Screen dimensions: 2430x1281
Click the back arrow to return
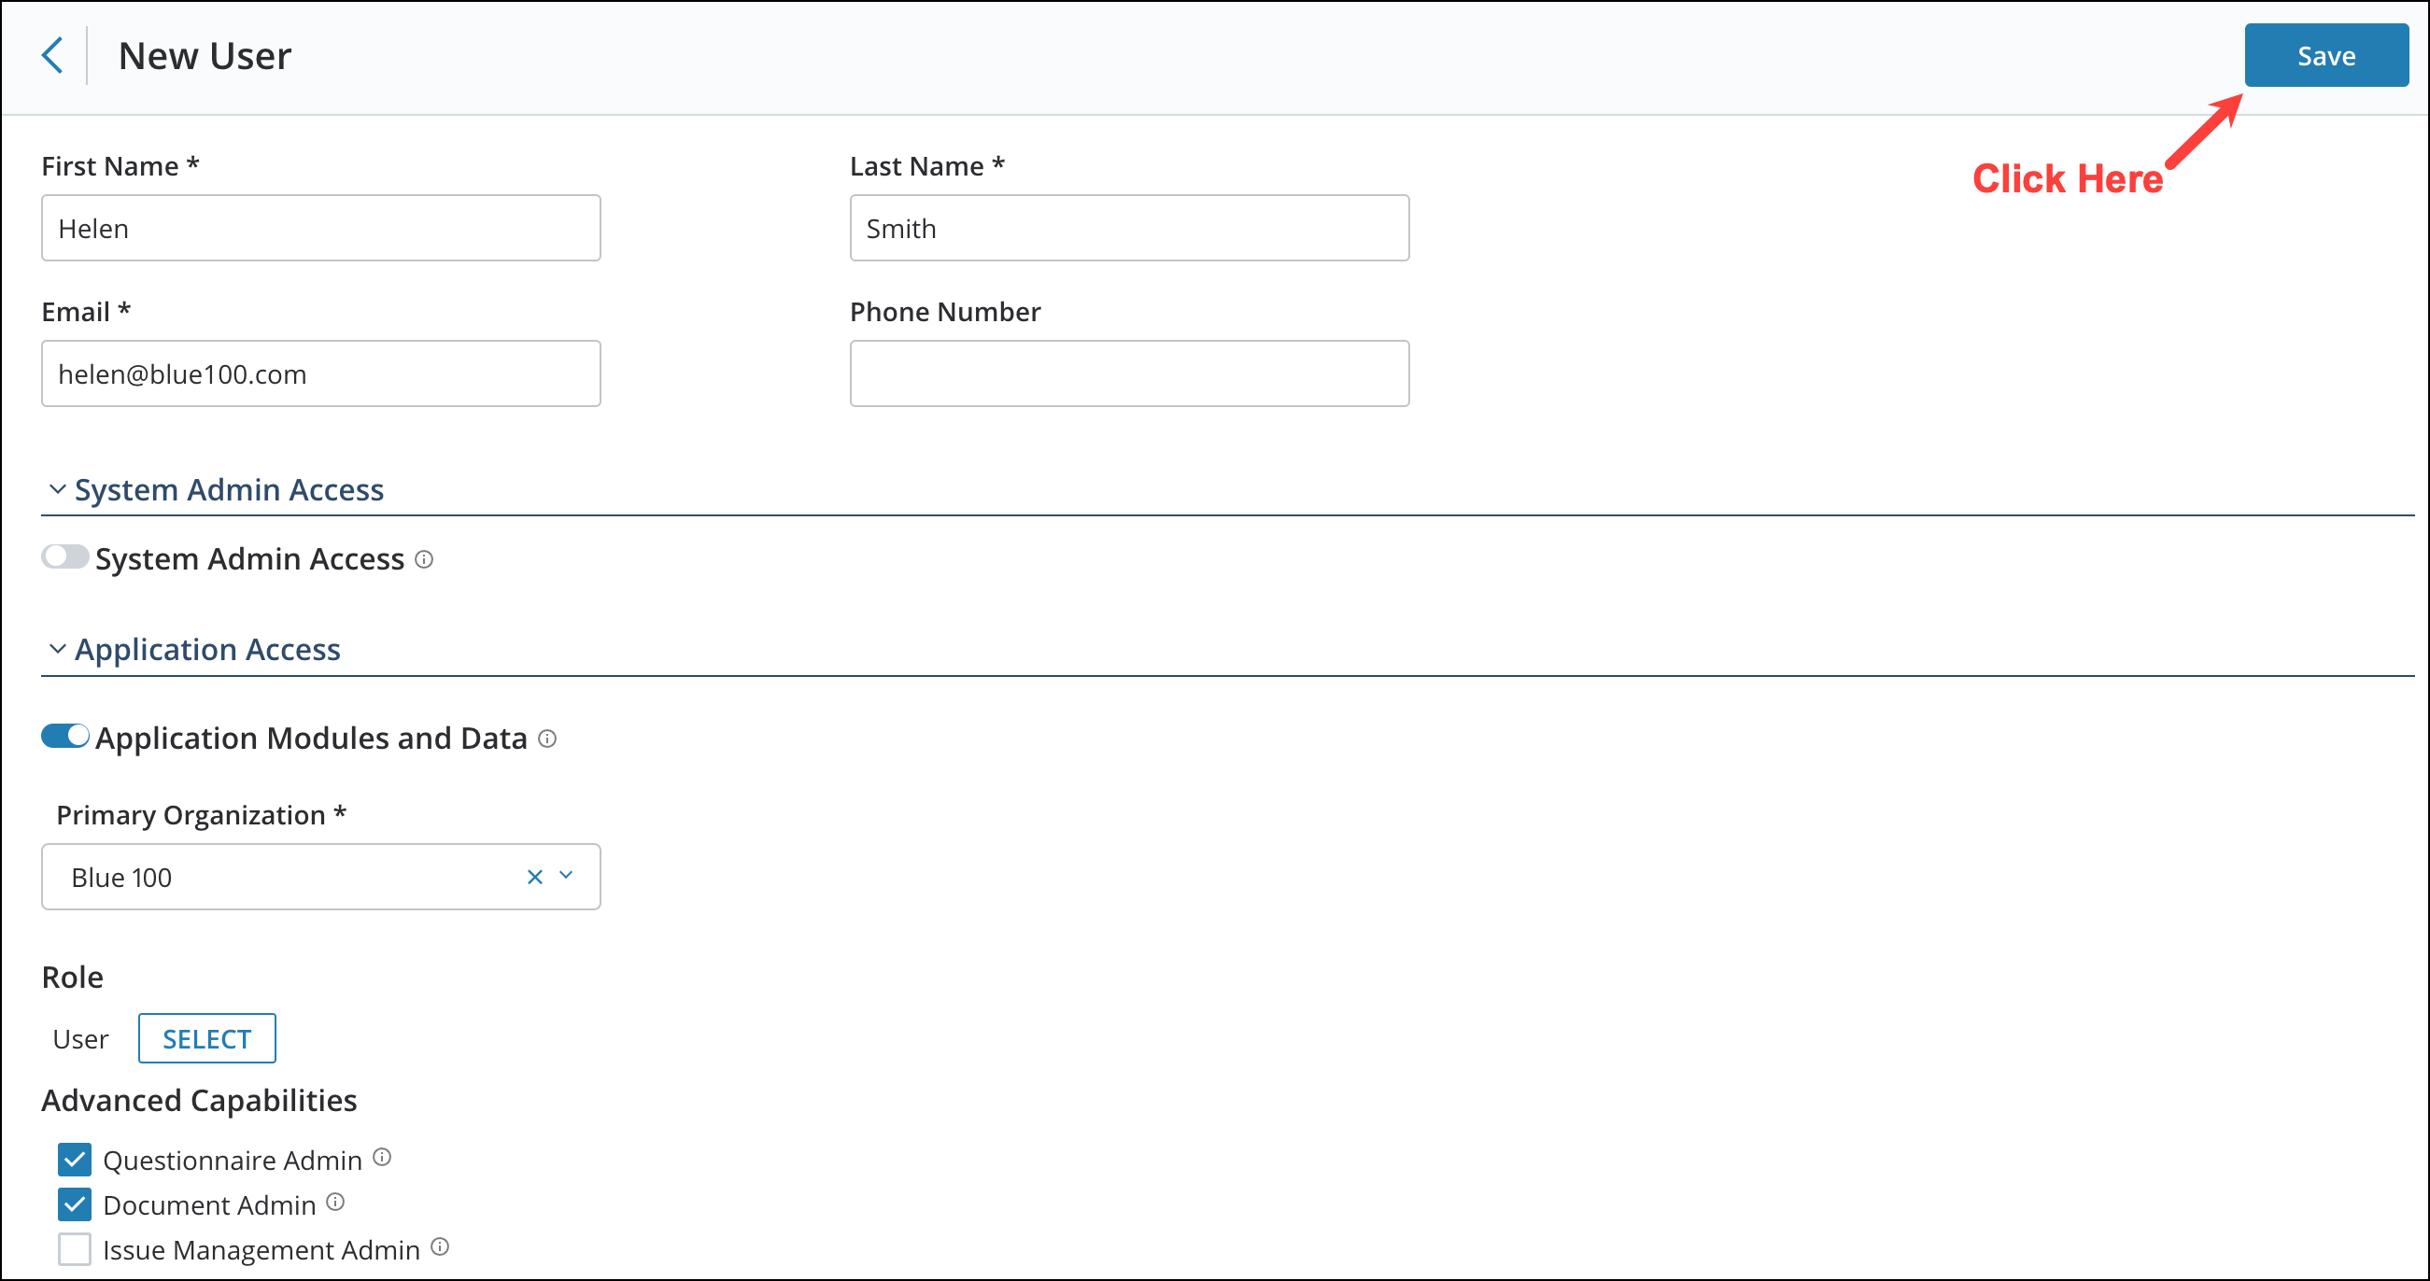click(x=53, y=55)
